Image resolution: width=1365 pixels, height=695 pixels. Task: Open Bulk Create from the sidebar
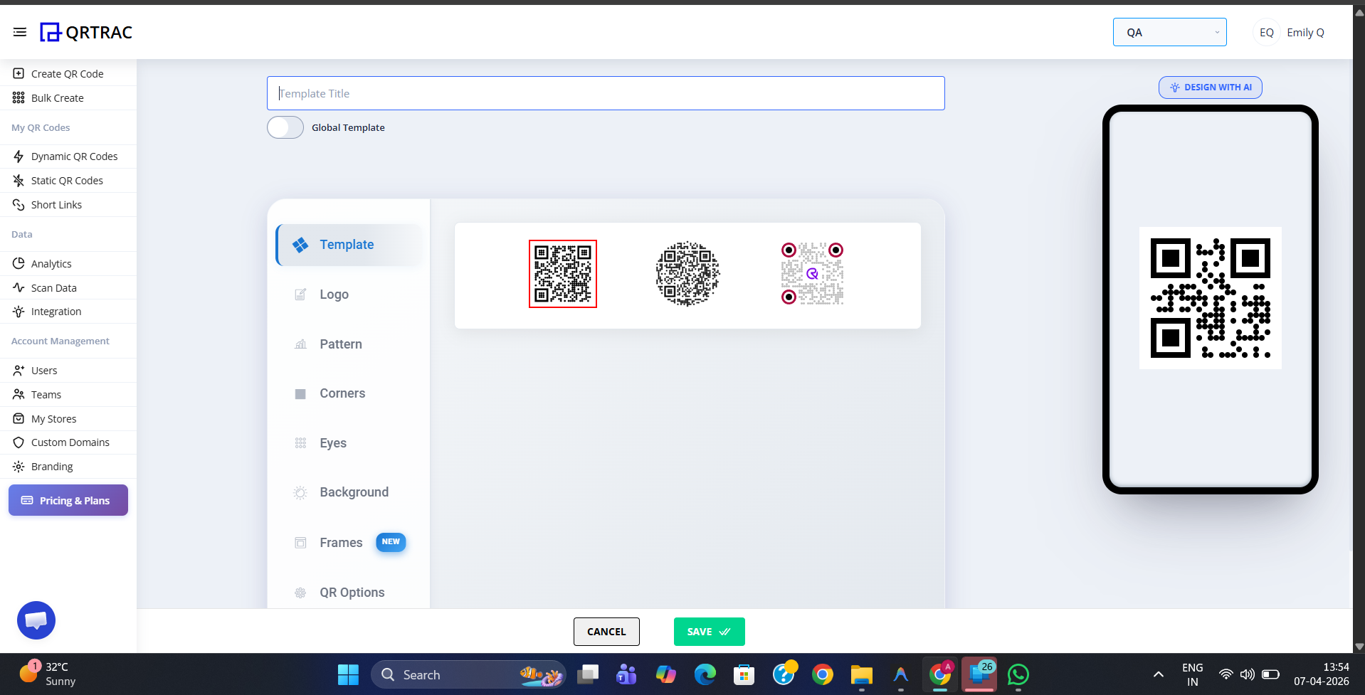pyautogui.click(x=18, y=97)
